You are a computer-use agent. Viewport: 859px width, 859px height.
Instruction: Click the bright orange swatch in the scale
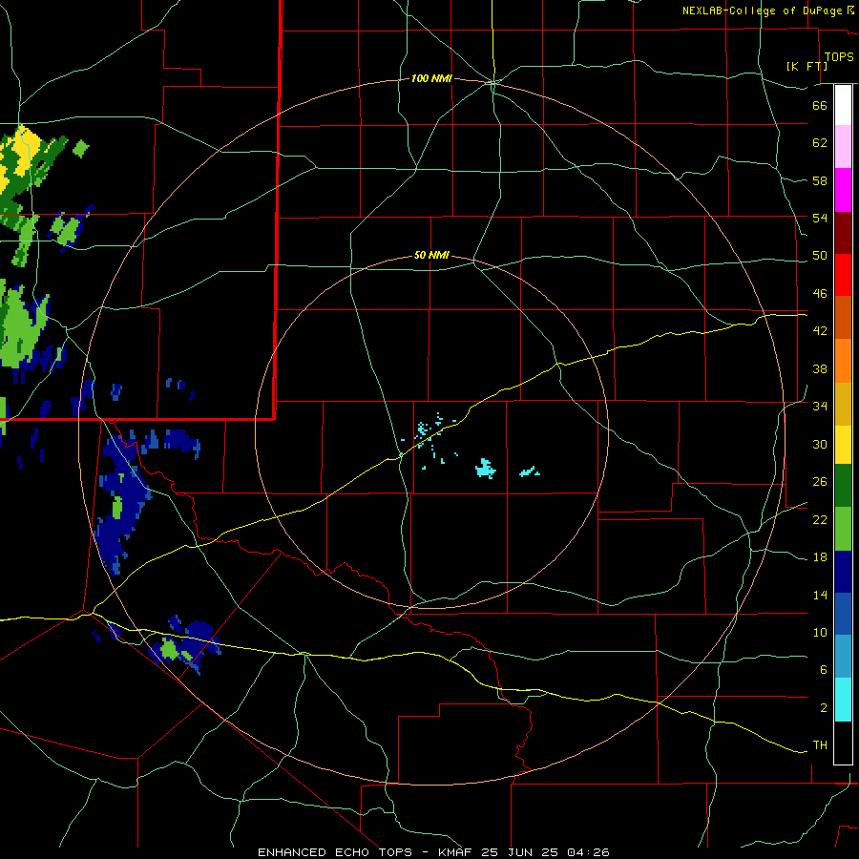tap(843, 361)
